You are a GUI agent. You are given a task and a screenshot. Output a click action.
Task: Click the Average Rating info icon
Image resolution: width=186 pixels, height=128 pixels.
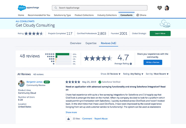point(131,64)
